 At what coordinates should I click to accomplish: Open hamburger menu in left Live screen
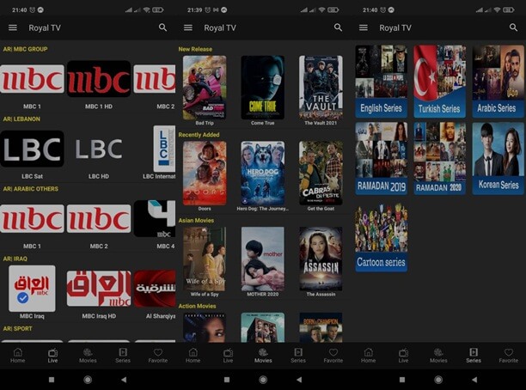13,27
